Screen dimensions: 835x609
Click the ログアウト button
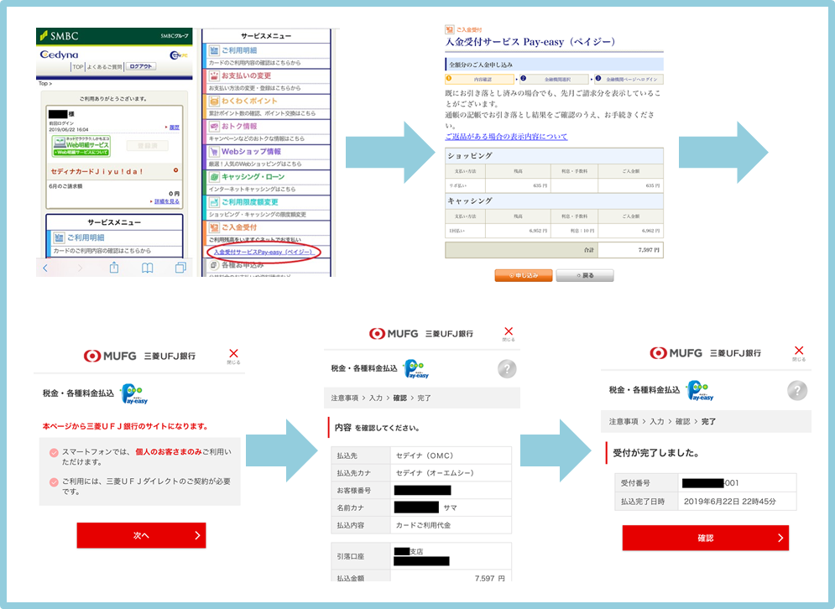[x=141, y=66]
